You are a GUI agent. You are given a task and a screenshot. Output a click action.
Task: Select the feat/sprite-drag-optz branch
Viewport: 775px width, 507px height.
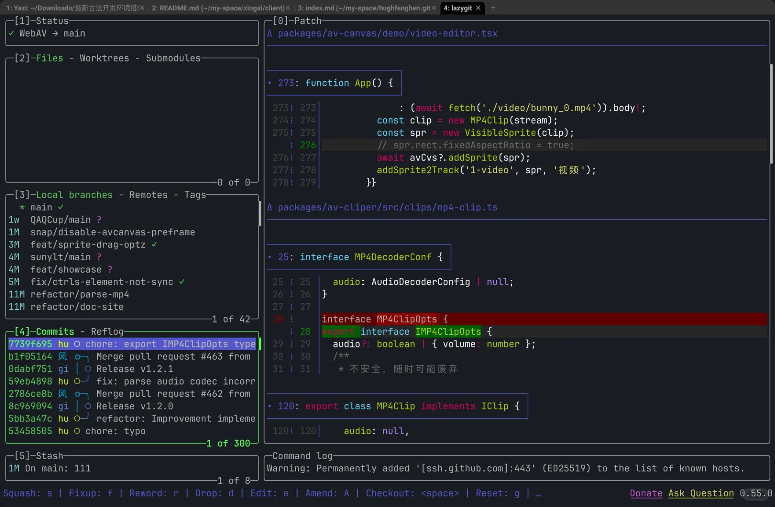(88, 245)
